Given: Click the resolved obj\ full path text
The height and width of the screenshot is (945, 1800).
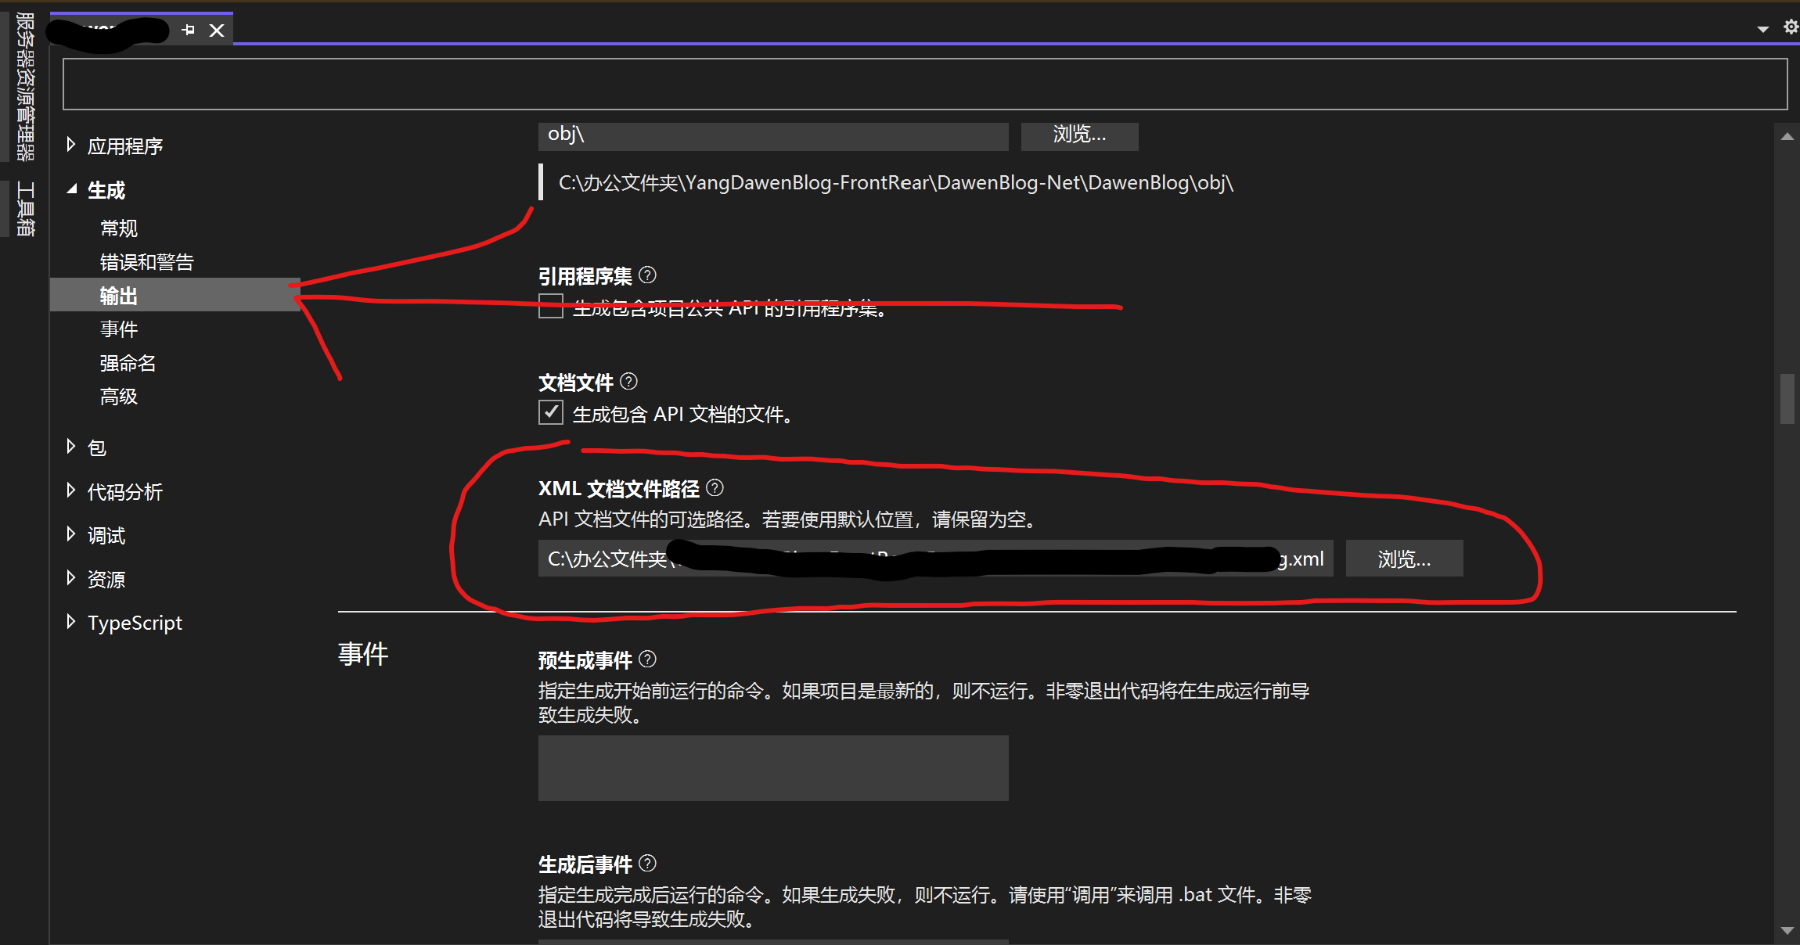Looking at the screenshot, I should pos(896,183).
